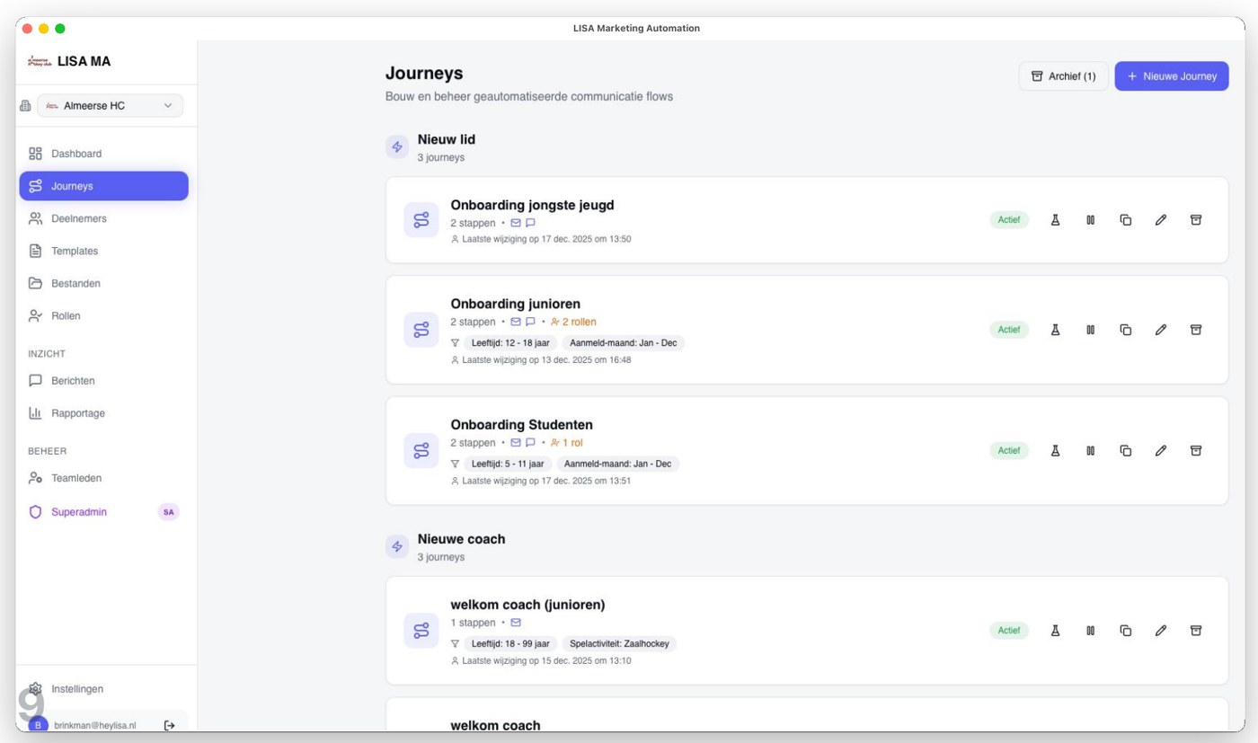Image resolution: width=1258 pixels, height=743 pixels.
Task: Archive the welkom coach (junioren) journey
Action: point(1196,631)
